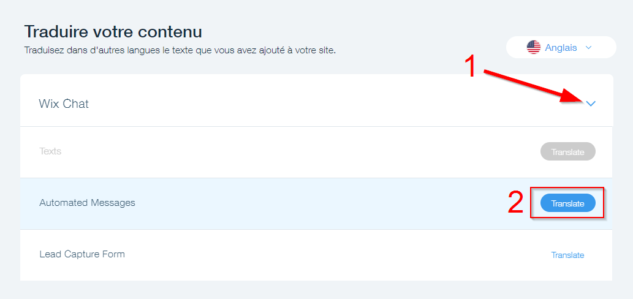Select the Automated Messages row label
Screen dimensions: 633x299
(x=87, y=203)
